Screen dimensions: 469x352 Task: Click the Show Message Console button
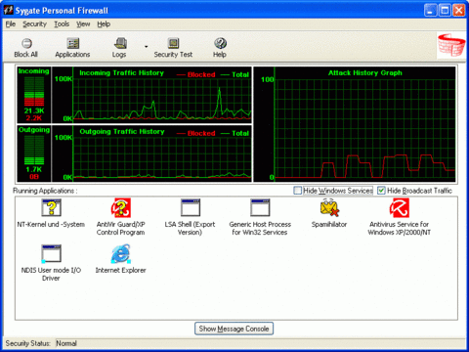[234, 329]
